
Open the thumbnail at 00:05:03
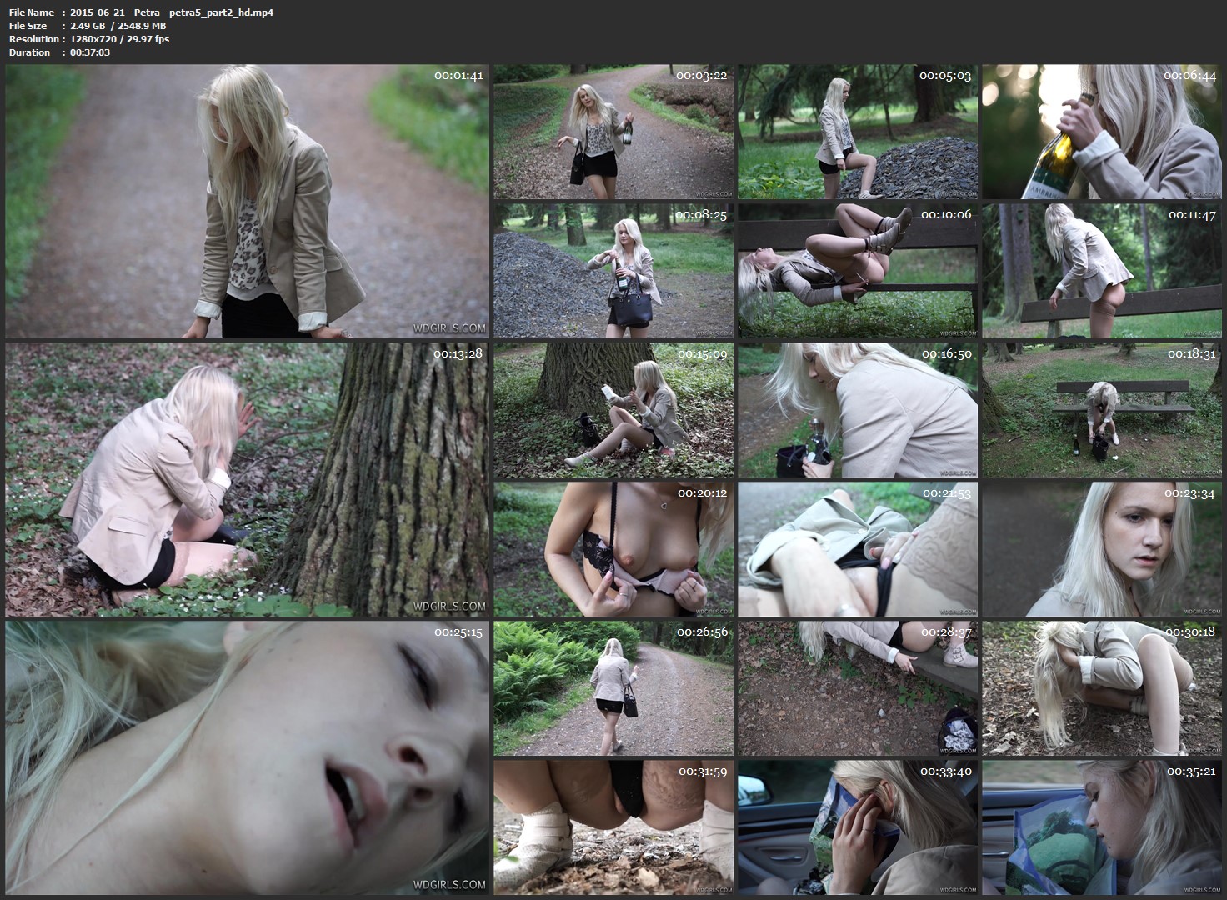point(857,132)
